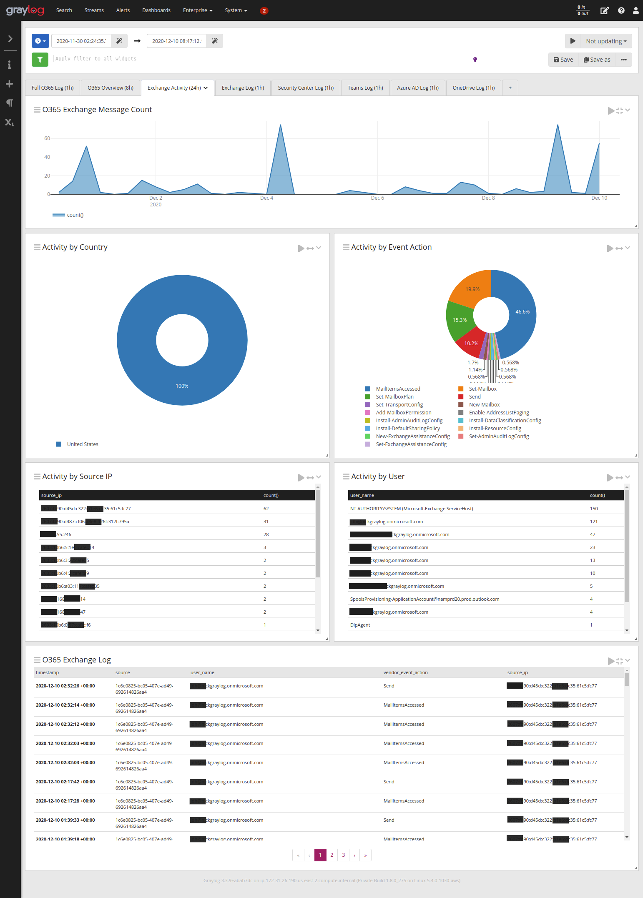This screenshot has width=643, height=898.
Task: Click the Activity by User table scrollbar
Action: coord(627,546)
